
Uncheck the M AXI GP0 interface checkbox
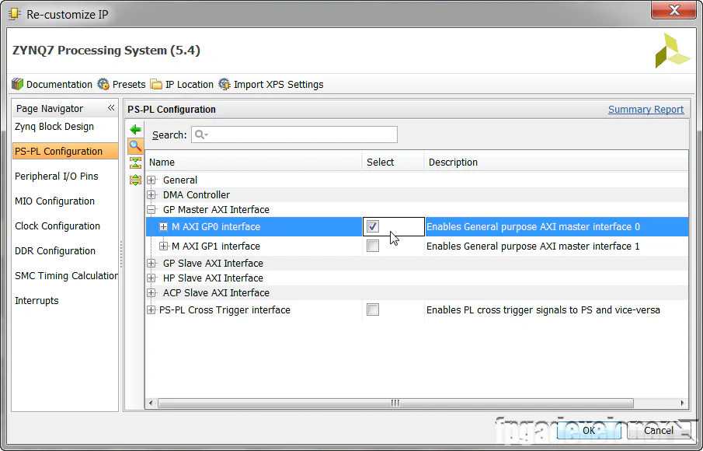click(x=373, y=226)
